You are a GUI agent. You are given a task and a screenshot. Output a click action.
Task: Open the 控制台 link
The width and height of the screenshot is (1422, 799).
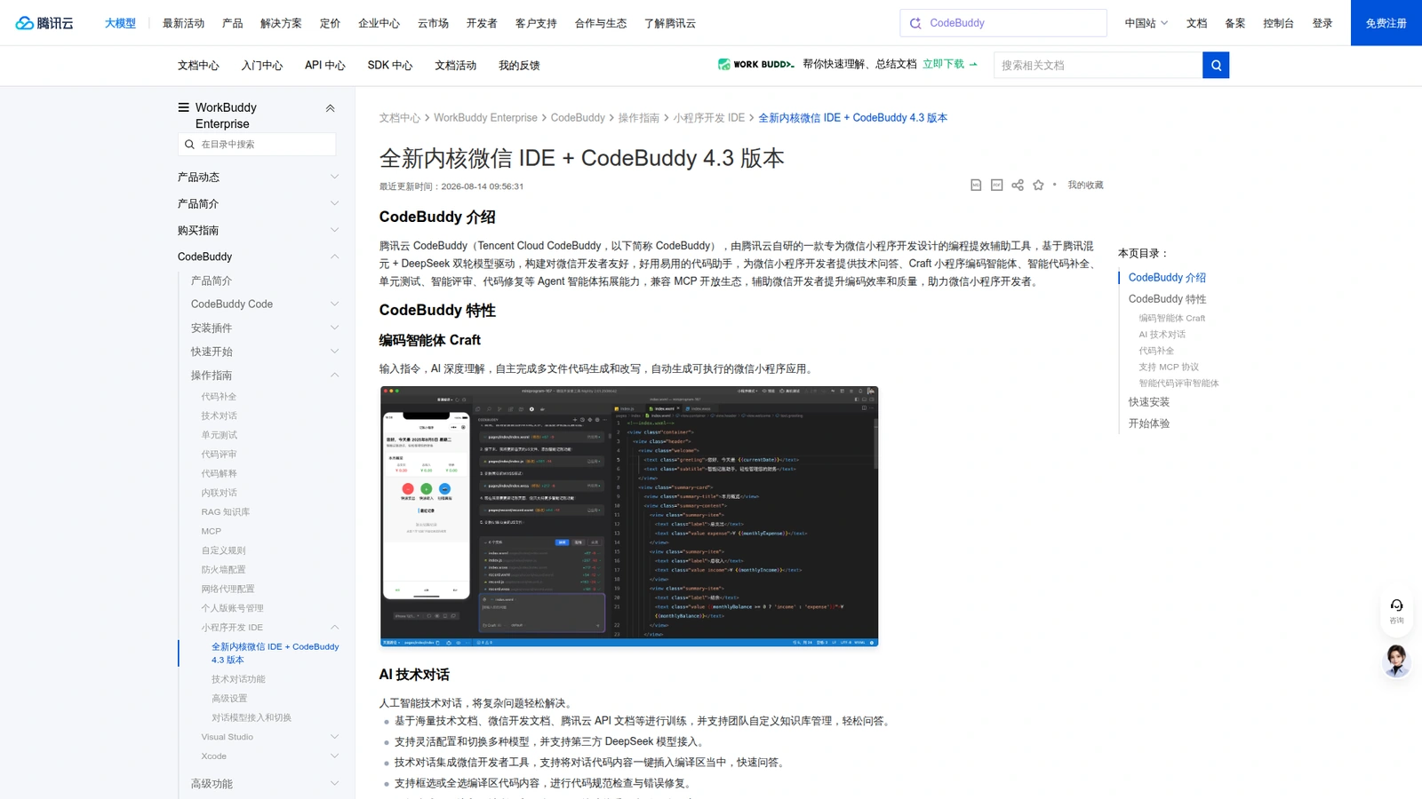point(1278,23)
